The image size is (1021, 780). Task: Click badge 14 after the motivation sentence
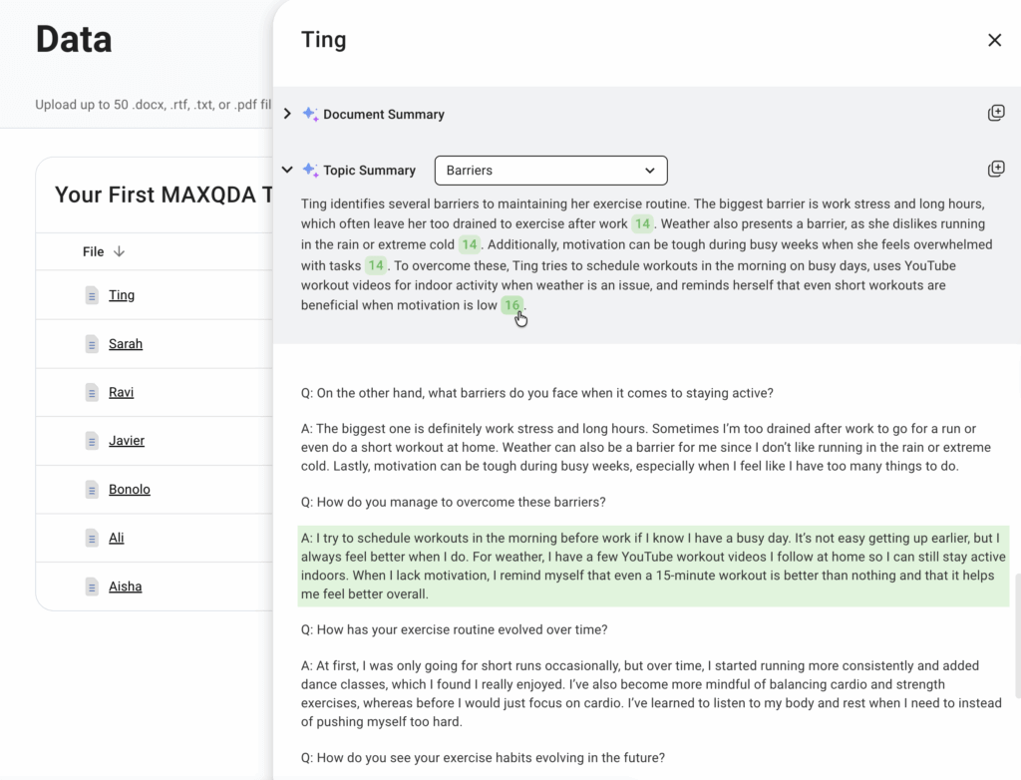pos(376,264)
